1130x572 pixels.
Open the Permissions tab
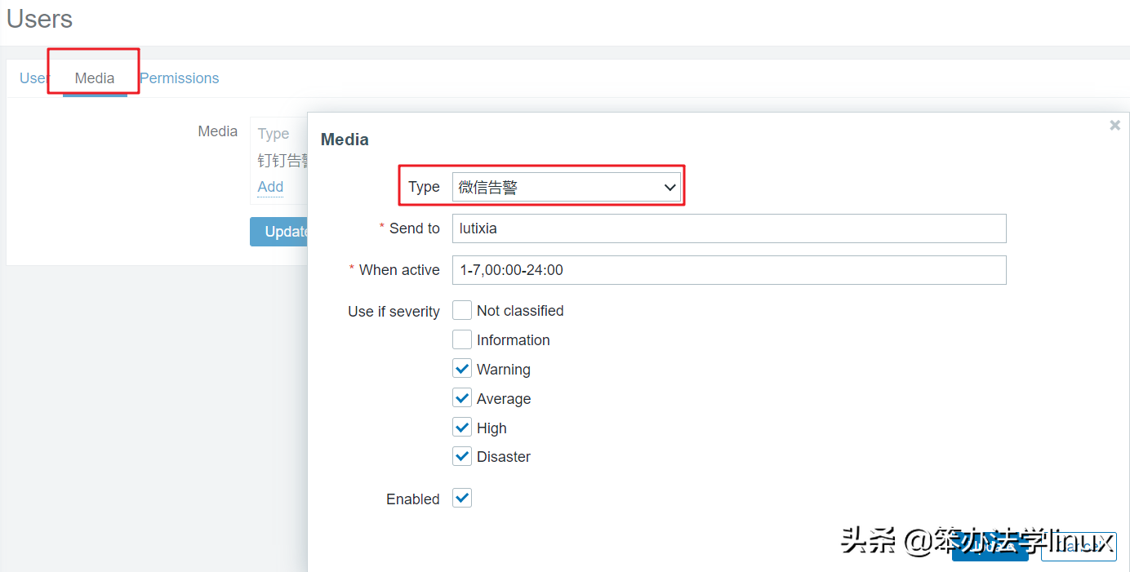coord(180,78)
